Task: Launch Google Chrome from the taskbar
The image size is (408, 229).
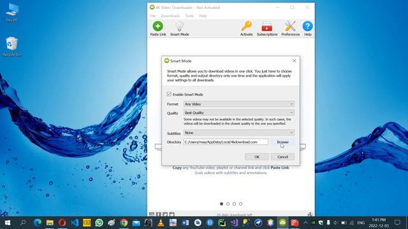Action: [x=124, y=223]
